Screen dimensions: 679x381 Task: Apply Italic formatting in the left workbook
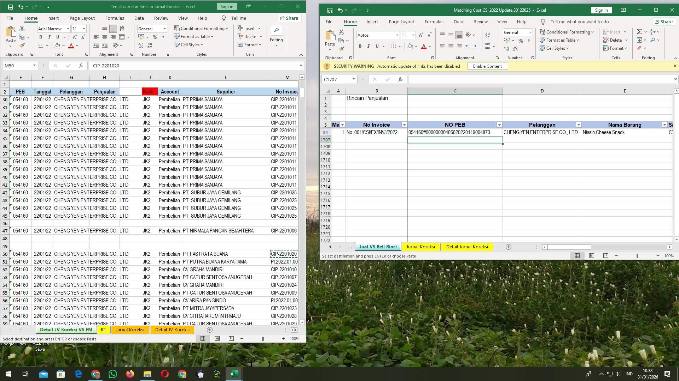click(x=49, y=37)
